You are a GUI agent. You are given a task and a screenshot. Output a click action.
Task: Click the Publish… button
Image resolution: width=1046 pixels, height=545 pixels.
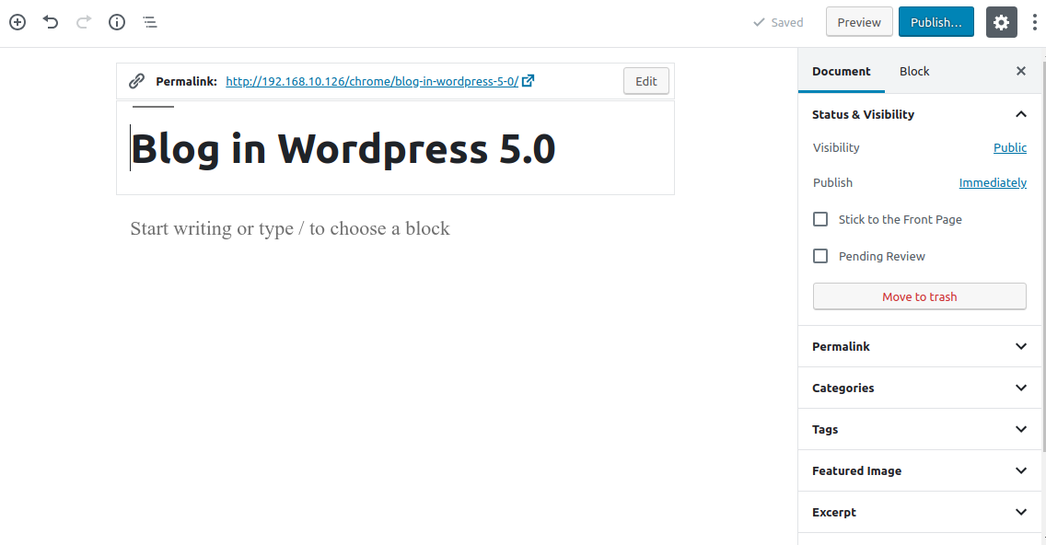click(936, 22)
